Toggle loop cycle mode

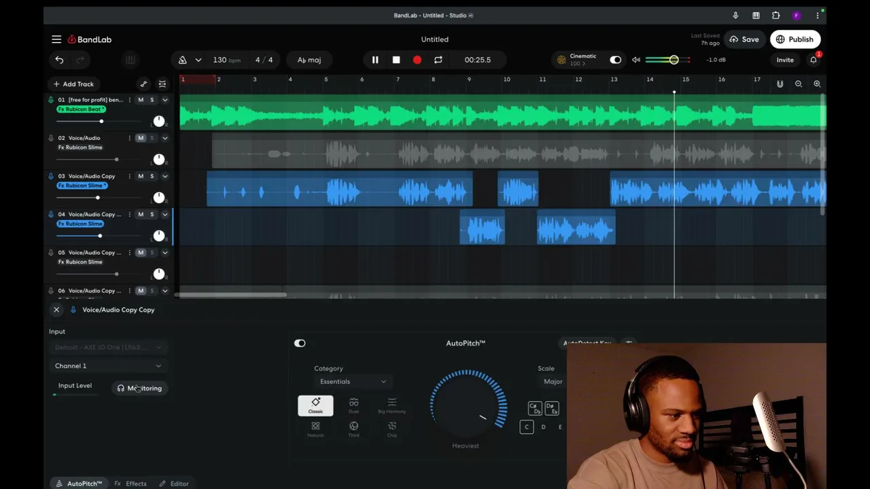point(438,60)
